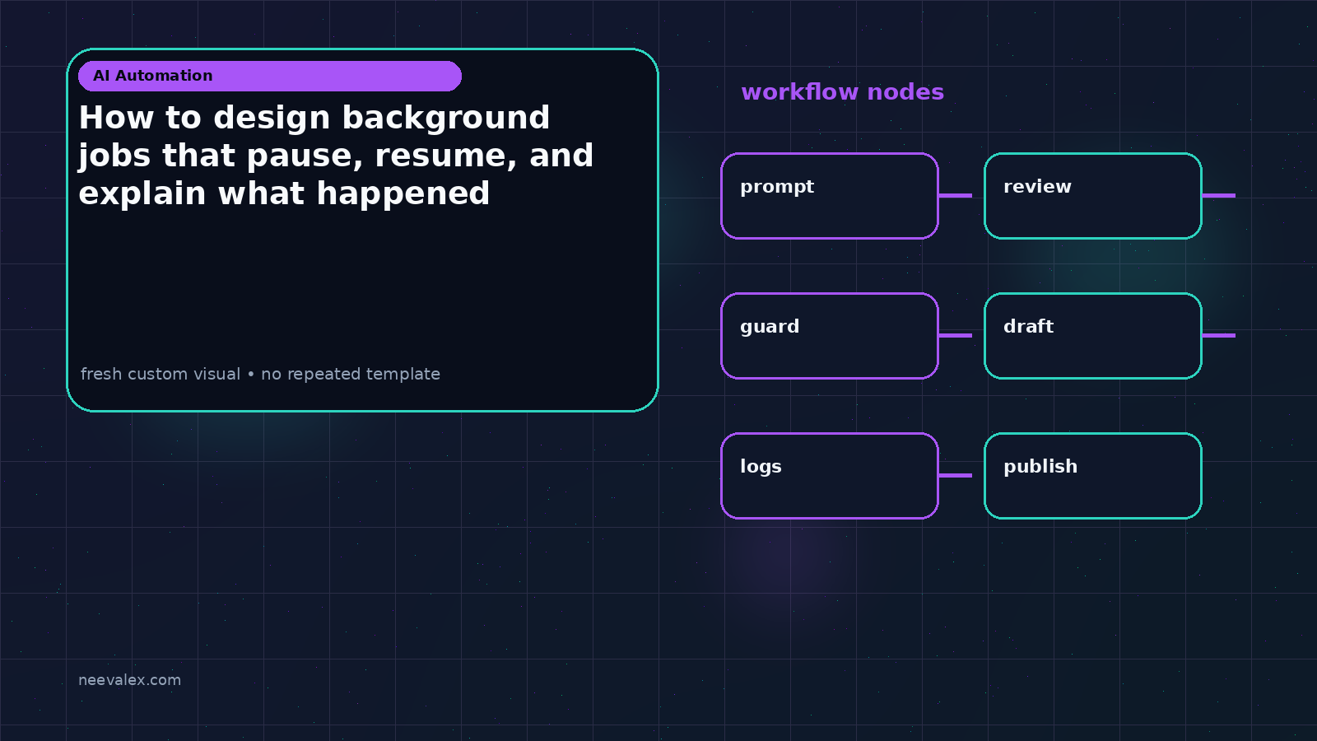Image resolution: width=1317 pixels, height=741 pixels.
Task: Choose the publish workflow node
Action: pyautogui.click(x=1093, y=476)
